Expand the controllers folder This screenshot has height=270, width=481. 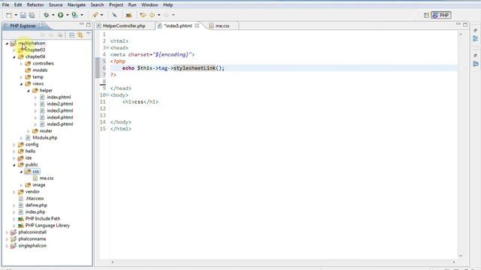(x=21, y=64)
